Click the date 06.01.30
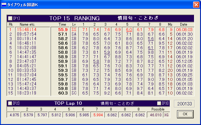The image size is (201, 125). (184, 34)
